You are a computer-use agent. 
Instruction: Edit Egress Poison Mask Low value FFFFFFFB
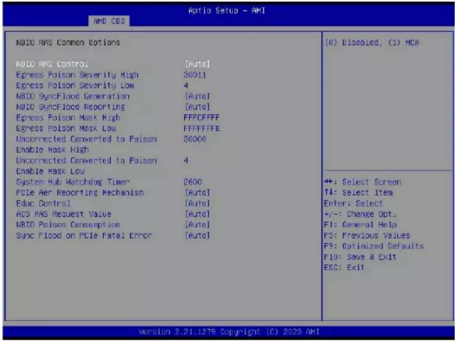pos(201,128)
